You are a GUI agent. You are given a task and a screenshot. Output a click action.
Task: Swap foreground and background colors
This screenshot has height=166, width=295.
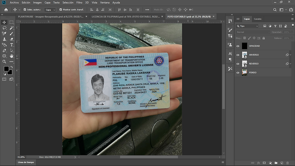click(12, 67)
